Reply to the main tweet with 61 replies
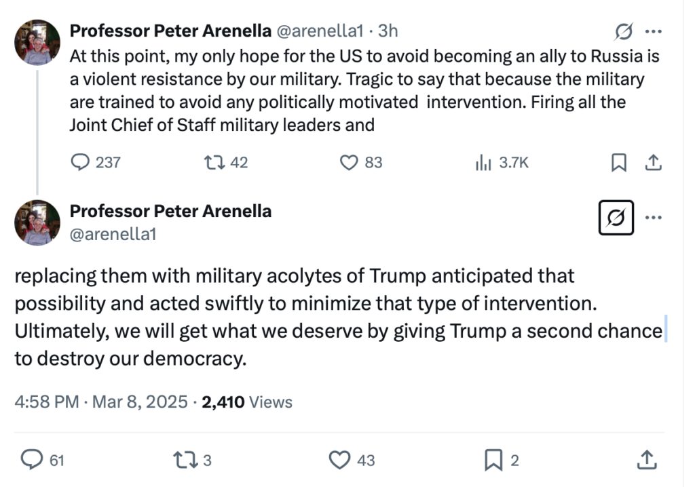 pyautogui.click(x=32, y=460)
